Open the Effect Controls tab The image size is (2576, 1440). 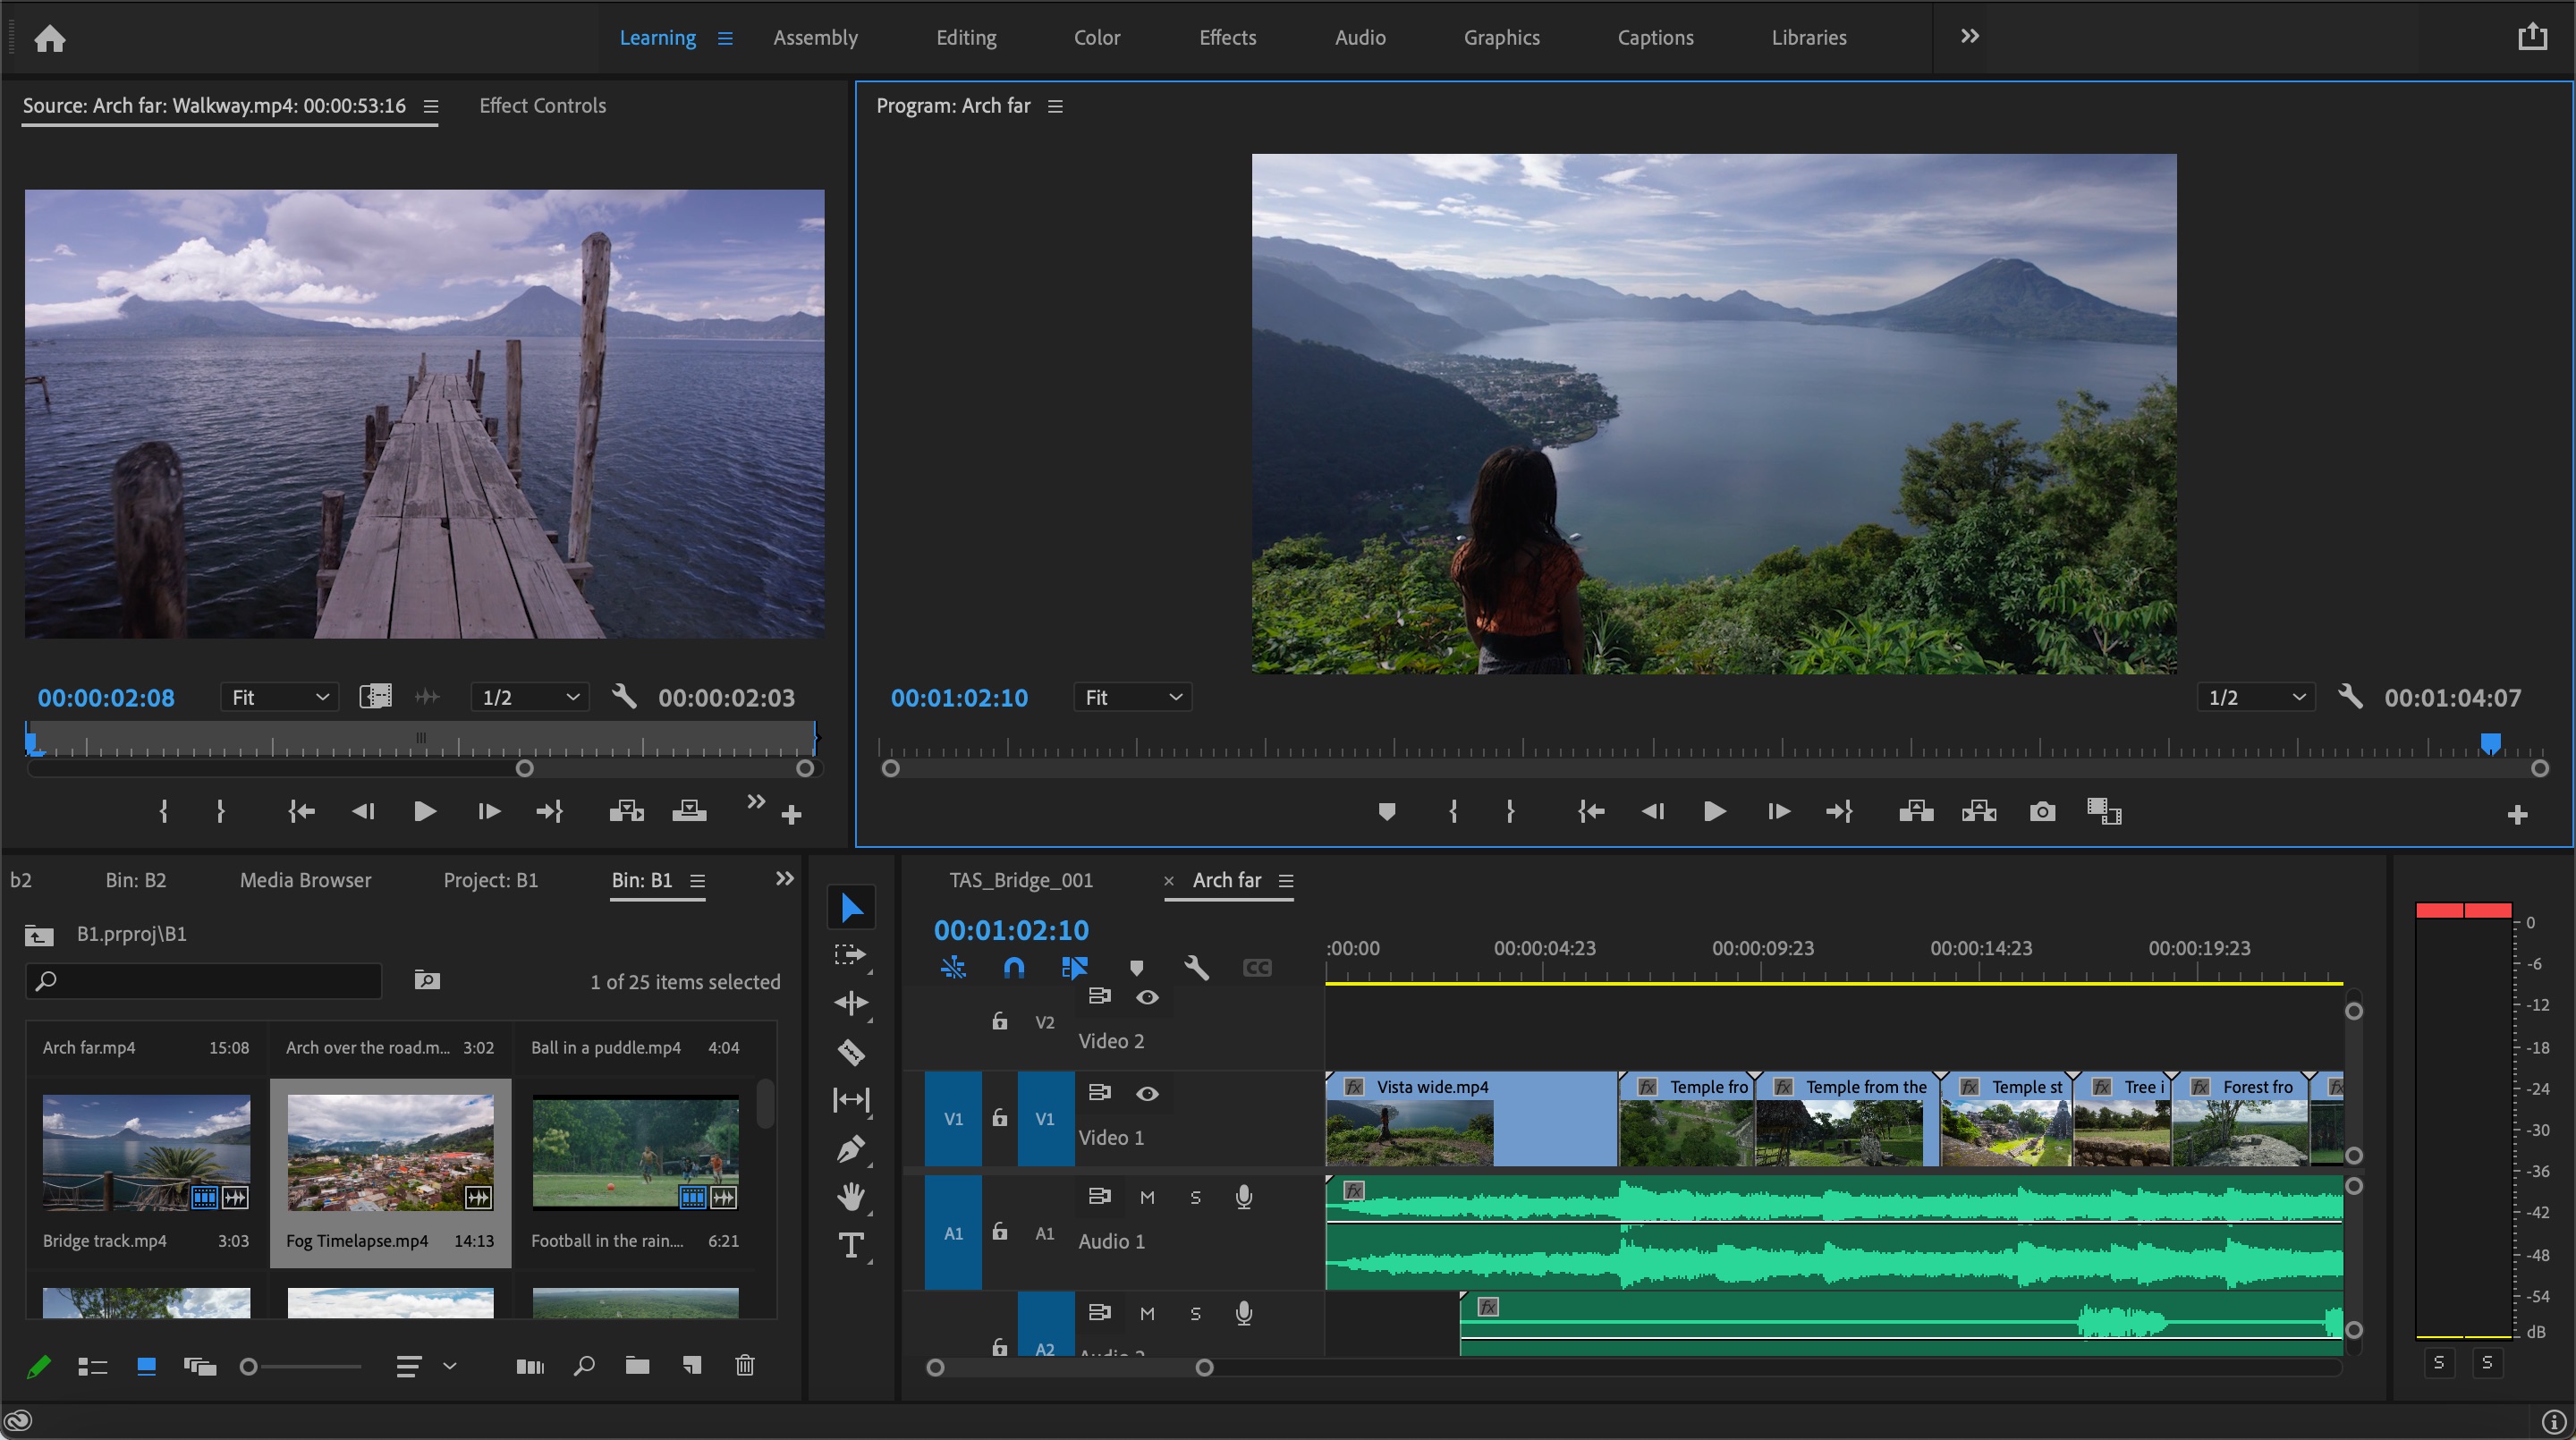tap(542, 105)
